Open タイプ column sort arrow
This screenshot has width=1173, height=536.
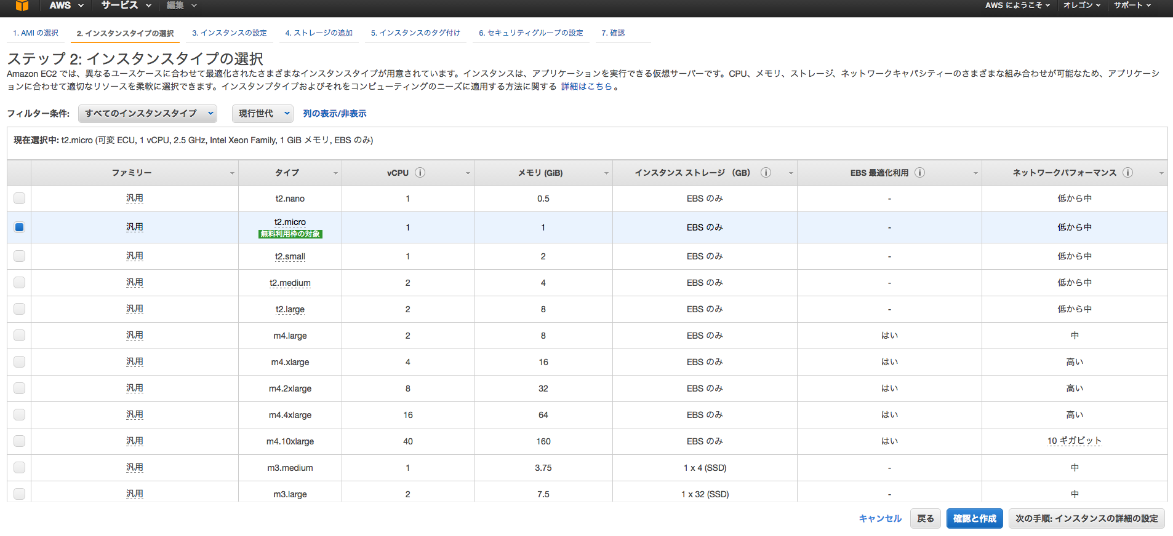[335, 173]
